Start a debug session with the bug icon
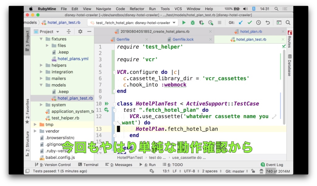317x186 pixels. 193,22
